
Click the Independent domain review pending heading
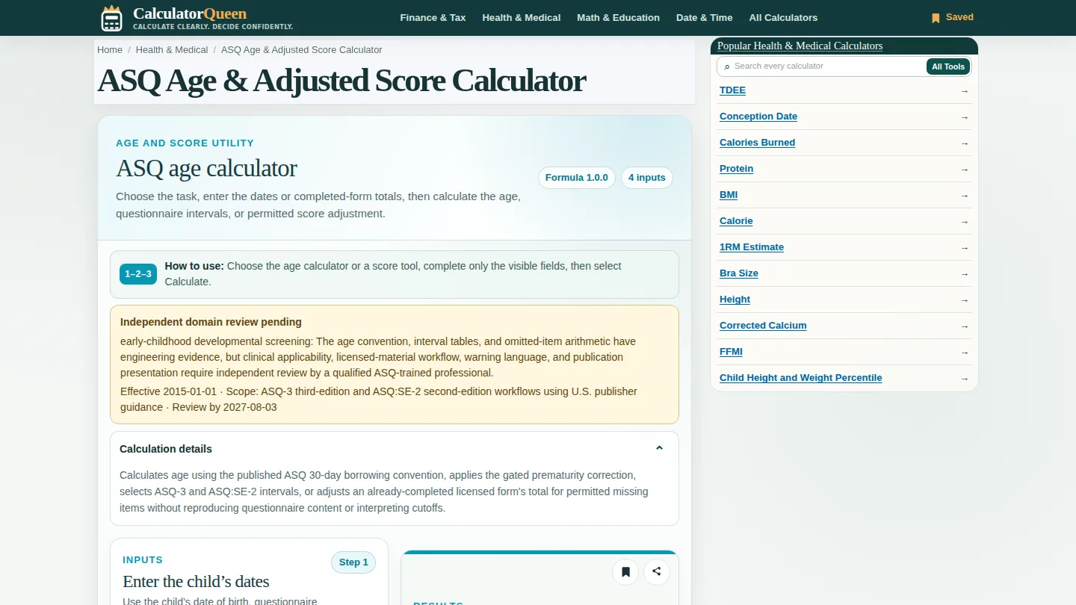pos(211,322)
